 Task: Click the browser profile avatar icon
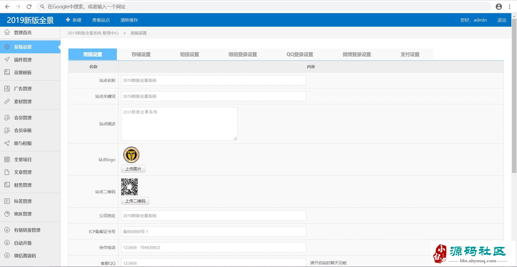click(499, 7)
